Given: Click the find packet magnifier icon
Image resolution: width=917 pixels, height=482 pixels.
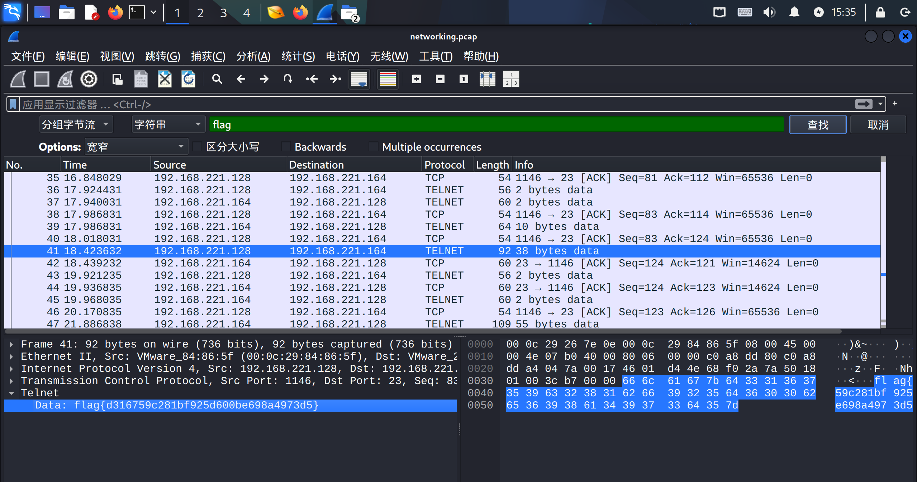Looking at the screenshot, I should (217, 79).
